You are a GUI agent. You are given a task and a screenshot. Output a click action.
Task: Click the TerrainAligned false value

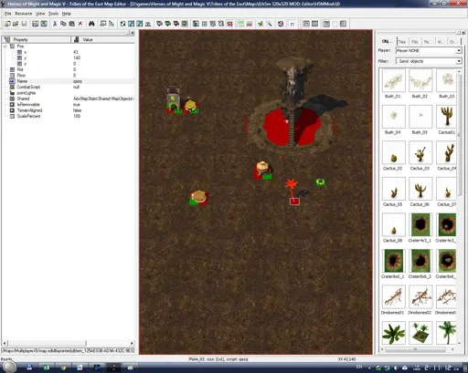pos(77,110)
